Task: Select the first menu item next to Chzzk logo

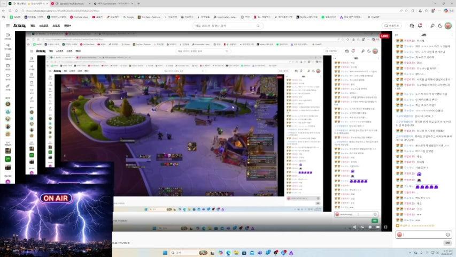Action: click(x=33, y=26)
